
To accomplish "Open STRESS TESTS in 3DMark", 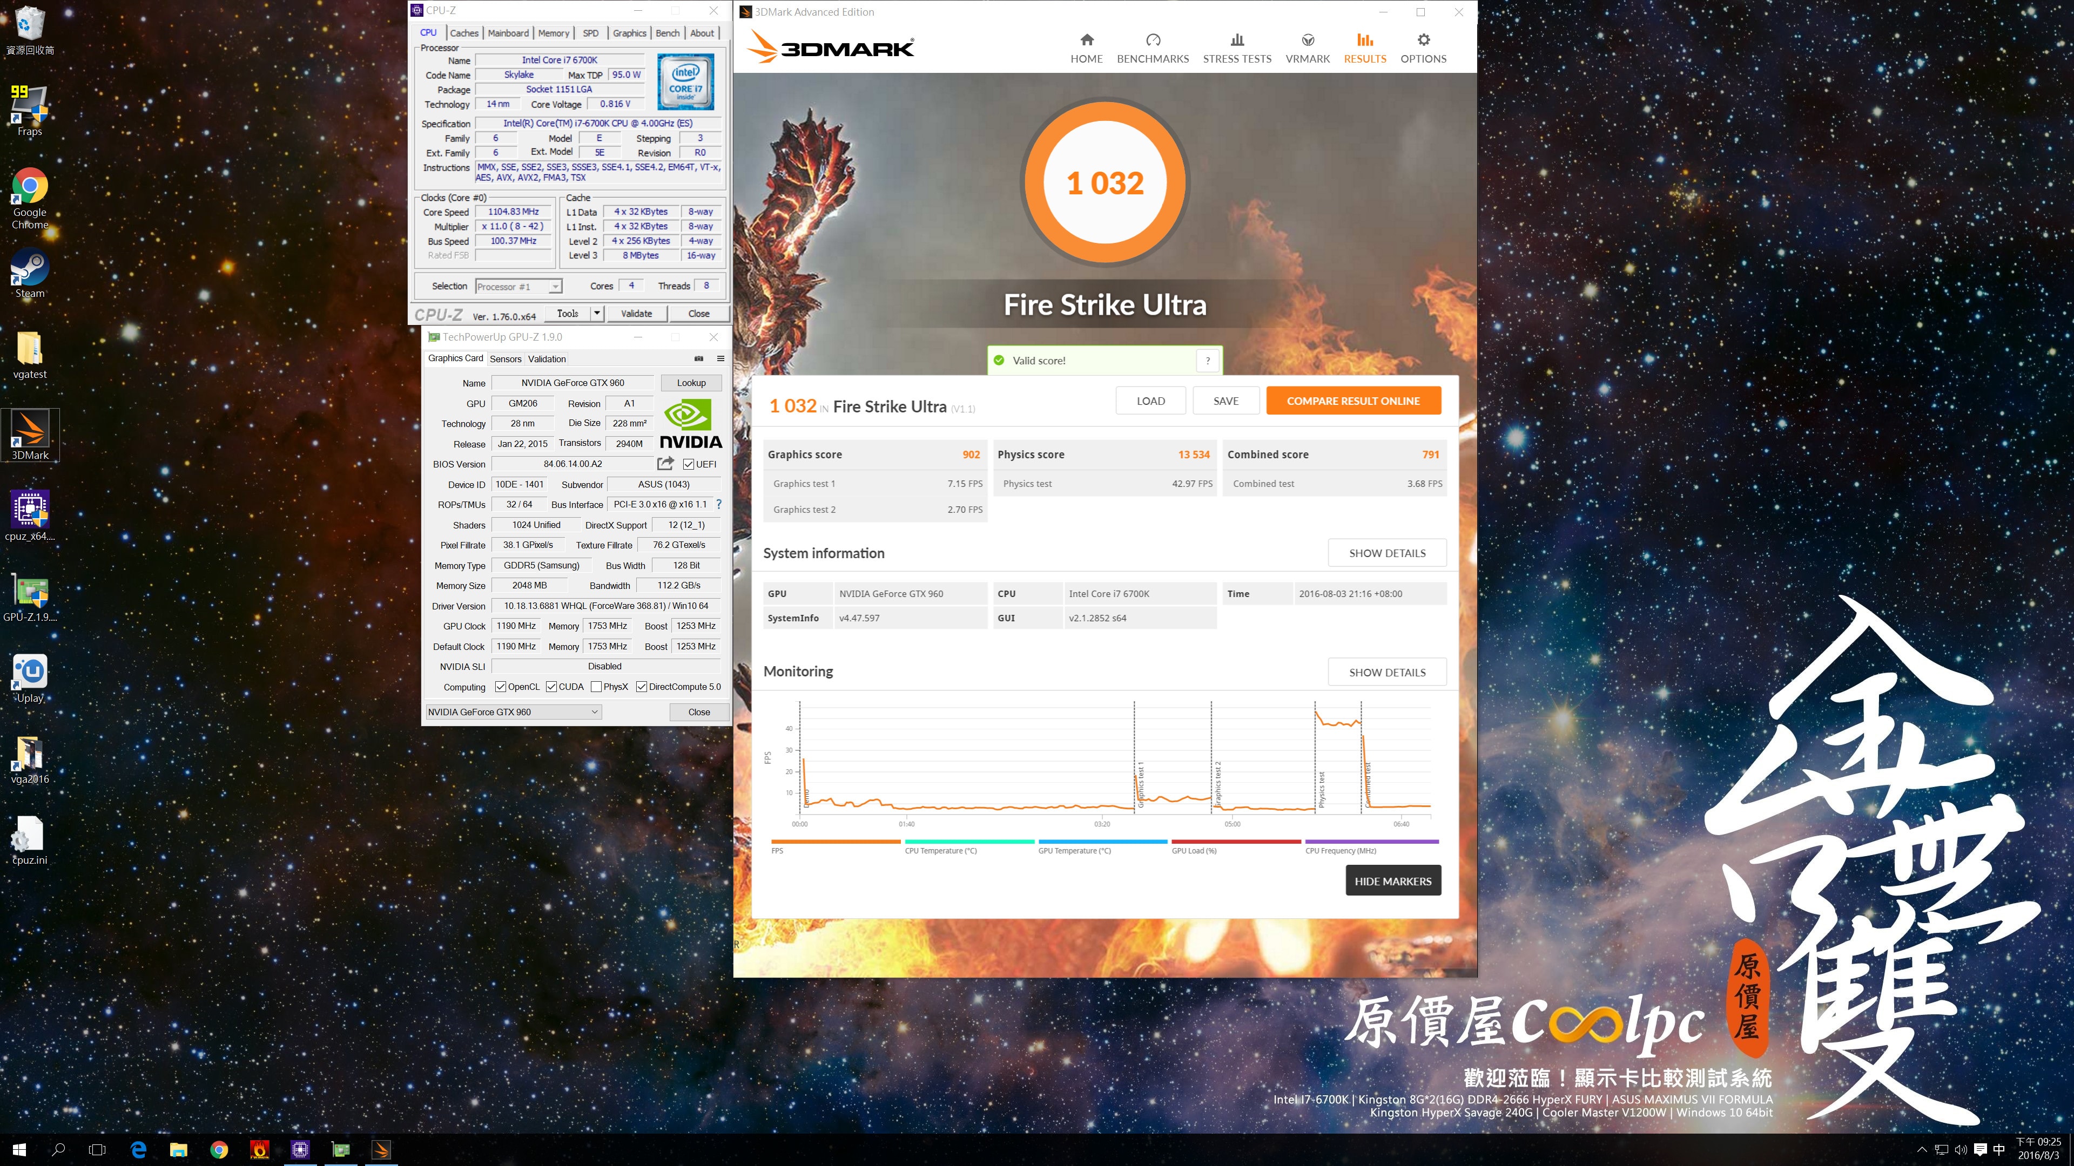I will (x=1237, y=48).
